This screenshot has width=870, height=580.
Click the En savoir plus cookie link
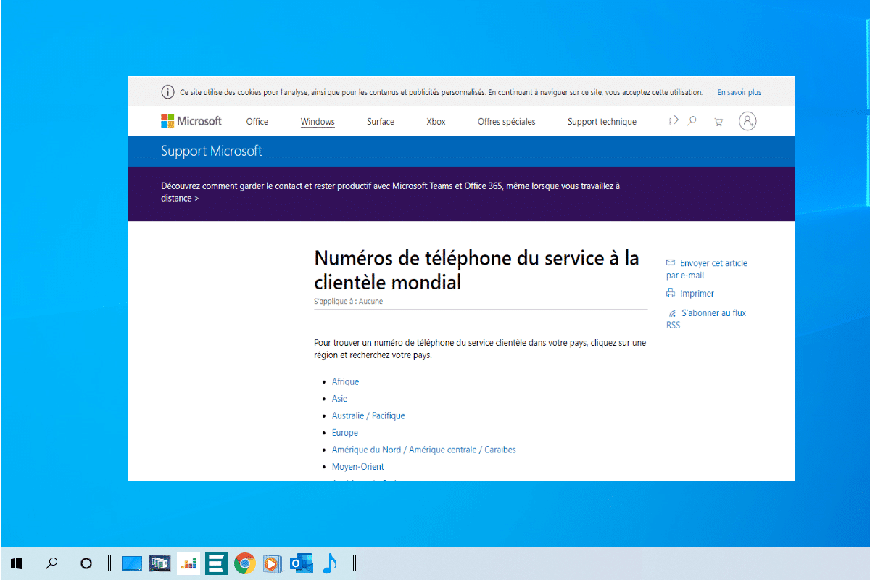(x=739, y=93)
